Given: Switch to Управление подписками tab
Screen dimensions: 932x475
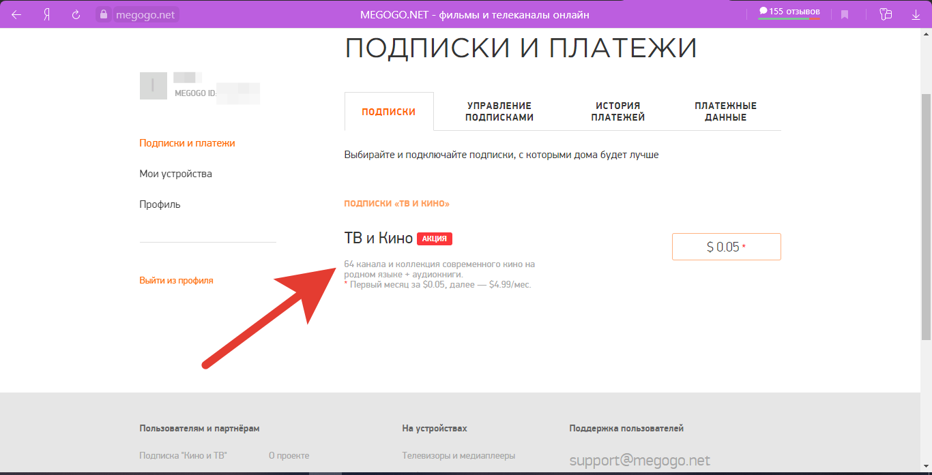Looking at the screenshot, I should point(499,111).
